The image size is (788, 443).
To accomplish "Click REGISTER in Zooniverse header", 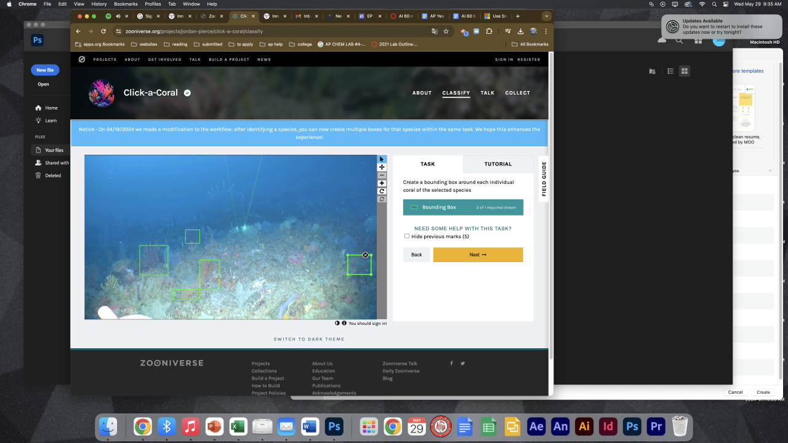I will [529, 60].
